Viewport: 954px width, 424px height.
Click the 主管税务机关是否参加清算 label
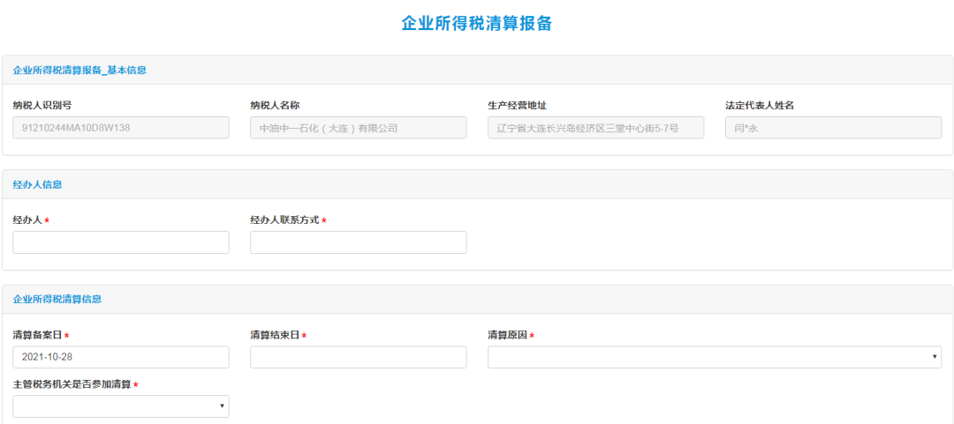(72, 384)
